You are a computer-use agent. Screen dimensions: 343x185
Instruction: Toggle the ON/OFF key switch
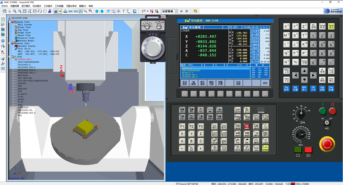327,122
